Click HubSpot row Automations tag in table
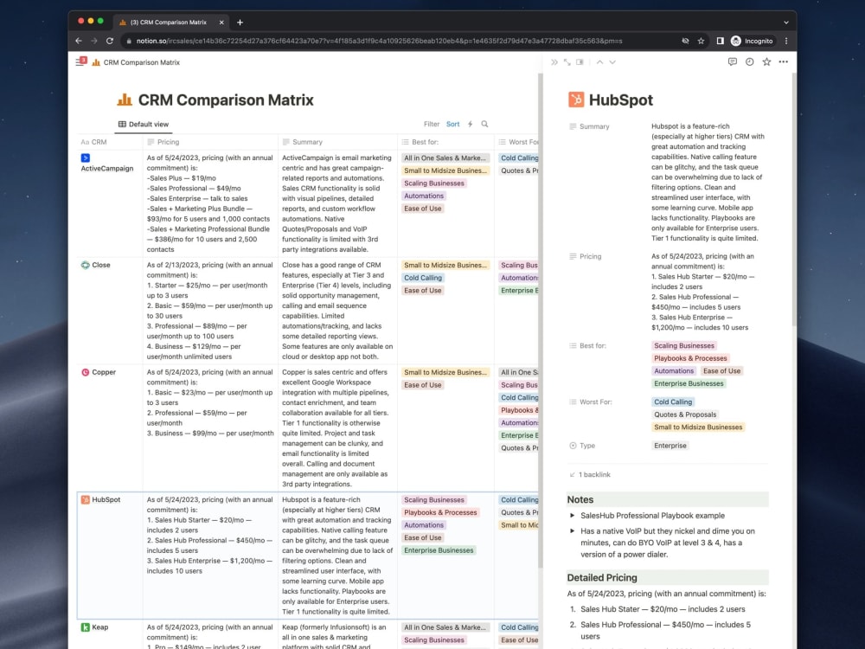This screenshot has height=649, width=865. tap(424, 525)
